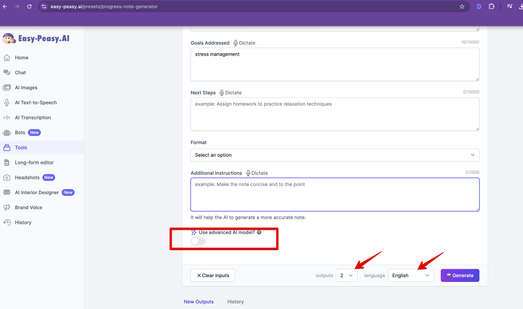
Task: Change the language dropdown from English
Action: click(x=411, y=275)
